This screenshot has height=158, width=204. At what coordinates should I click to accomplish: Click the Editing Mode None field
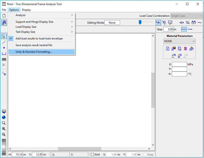coord(112,23)
